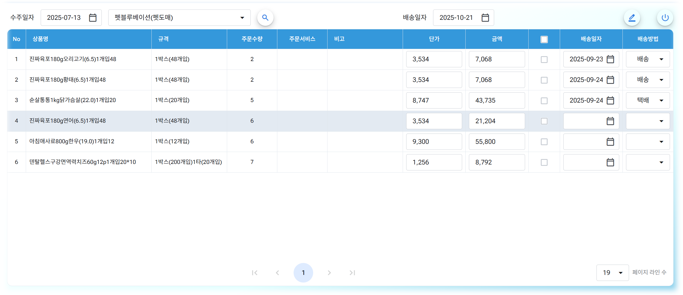Check the checkbox for row 5
The width and height of the screenshot is (683, 295).
544,142
